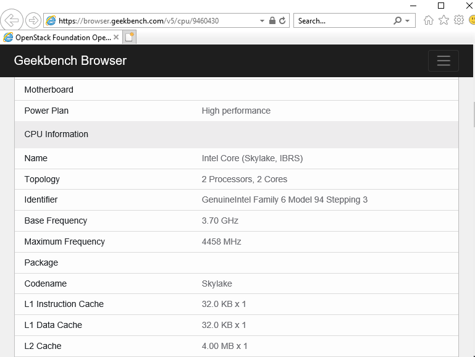Click the Geekbench Browser brand link

click(x=70, y=61)
